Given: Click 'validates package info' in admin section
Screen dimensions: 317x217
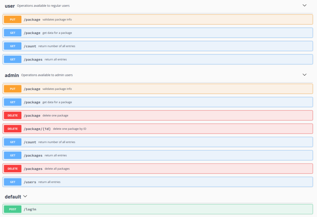Looking at the screenshot, I should tap(57, 89).
